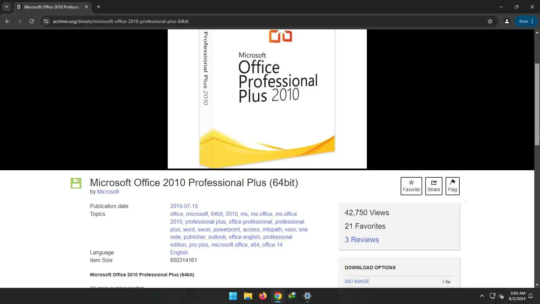Open the Chrome profile icon

pos(507,21)
